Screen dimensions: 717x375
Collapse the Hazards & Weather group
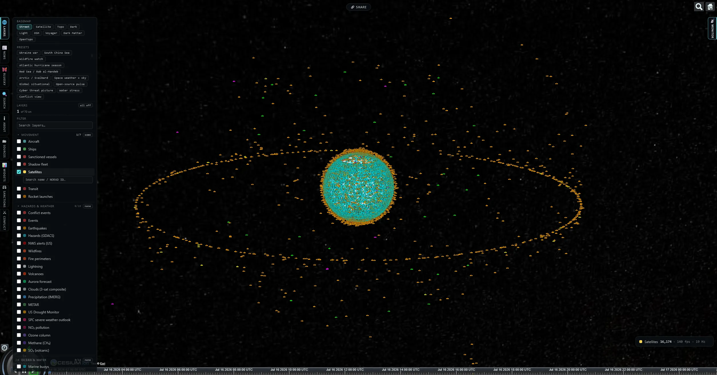[x=18, y=206]
